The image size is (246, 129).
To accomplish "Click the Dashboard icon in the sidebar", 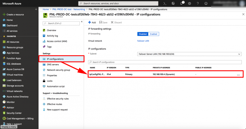I will coord(4,25).
